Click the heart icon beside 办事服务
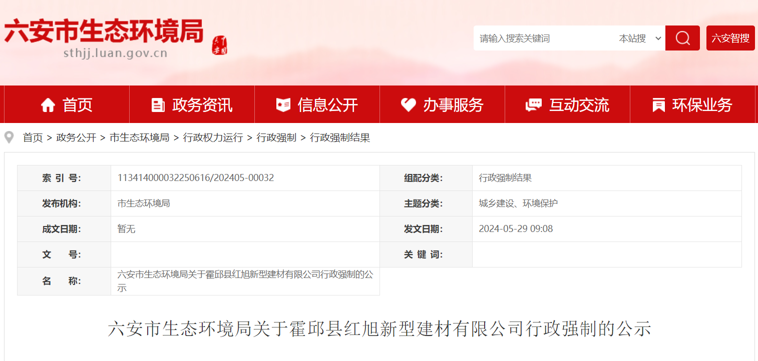The width and height of the screenshot is (758, 361). [409, 105]
